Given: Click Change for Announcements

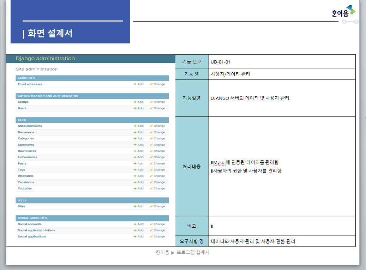Looking at the screenshot, I should click(x=157, y=126).
